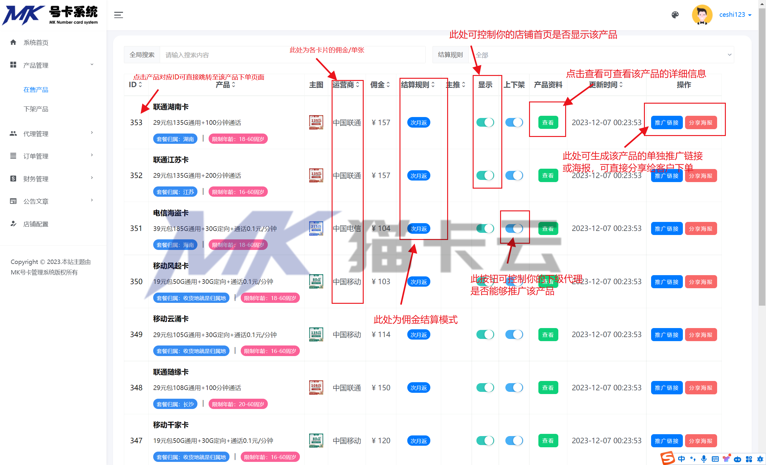Sort table by 更新时间 column arrows

click(621, 85)
